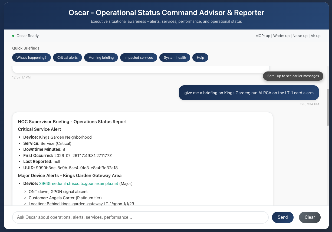Open the Critical alerts briefing
This screenshot has height=232, width=332.
point(67,58)
